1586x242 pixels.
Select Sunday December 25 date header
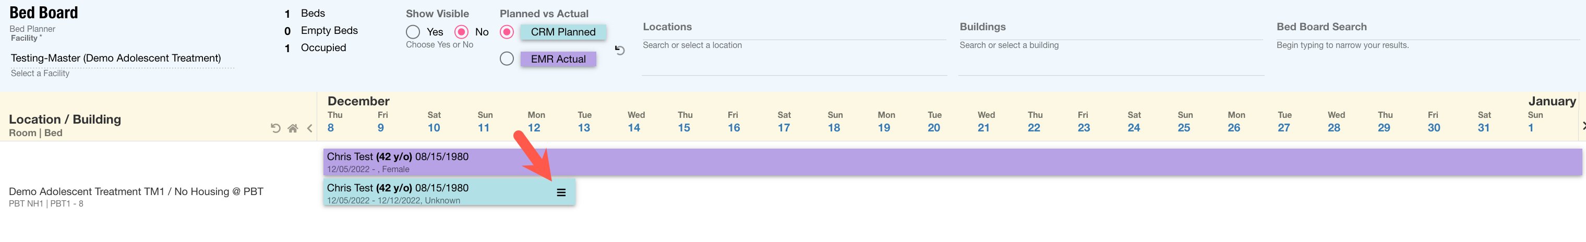coord(1184,123)
